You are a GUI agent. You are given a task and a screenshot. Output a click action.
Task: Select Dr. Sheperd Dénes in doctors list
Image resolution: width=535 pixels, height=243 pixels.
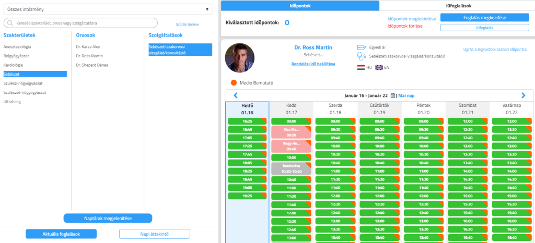pos(92,65)
